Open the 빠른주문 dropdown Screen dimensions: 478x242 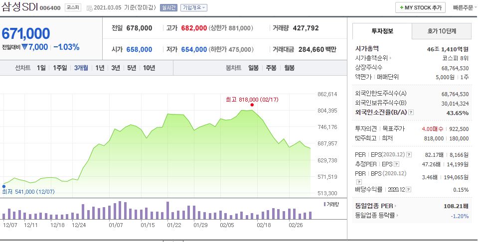pyautogui.click(x=465, y=8)
